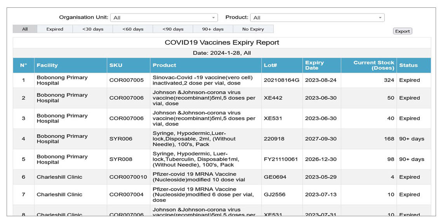
Task: Open the Organisation Unit dropdown
Action: pyautogui.click(x=163, y=17)
